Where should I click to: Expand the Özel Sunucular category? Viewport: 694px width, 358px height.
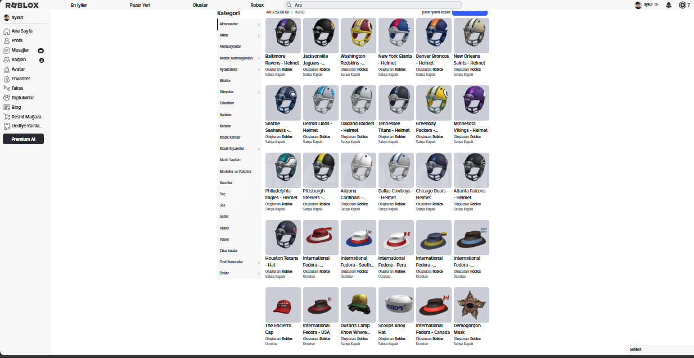pos(259,262)
